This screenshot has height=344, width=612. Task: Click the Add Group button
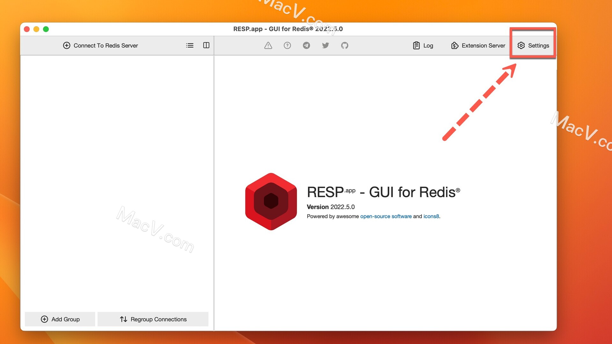tap(61, 319)
